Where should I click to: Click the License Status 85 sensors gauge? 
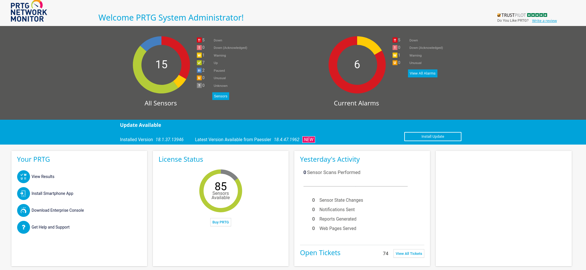[221, 191]
